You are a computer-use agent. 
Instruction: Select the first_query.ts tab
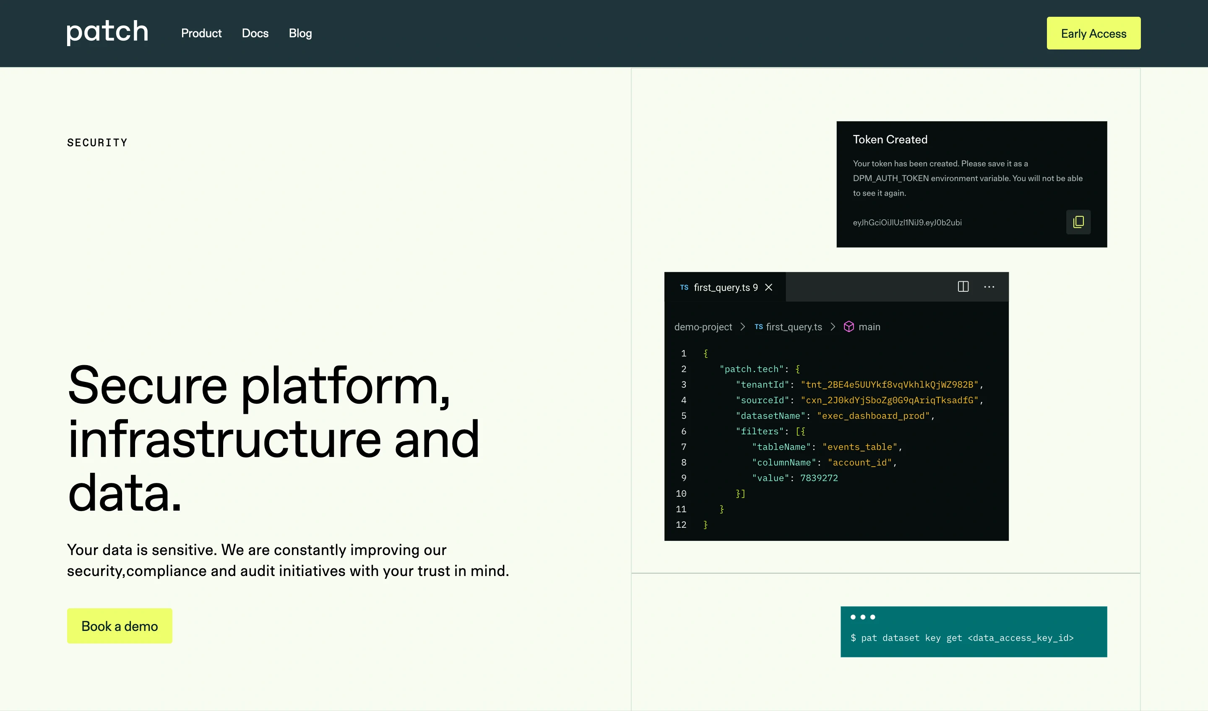(x=725, y=288)
